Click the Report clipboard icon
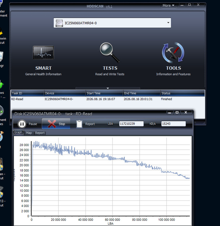220x226 pixels. click(79, 124)
